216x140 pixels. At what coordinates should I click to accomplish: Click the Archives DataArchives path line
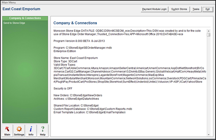(x=76, y=99)
